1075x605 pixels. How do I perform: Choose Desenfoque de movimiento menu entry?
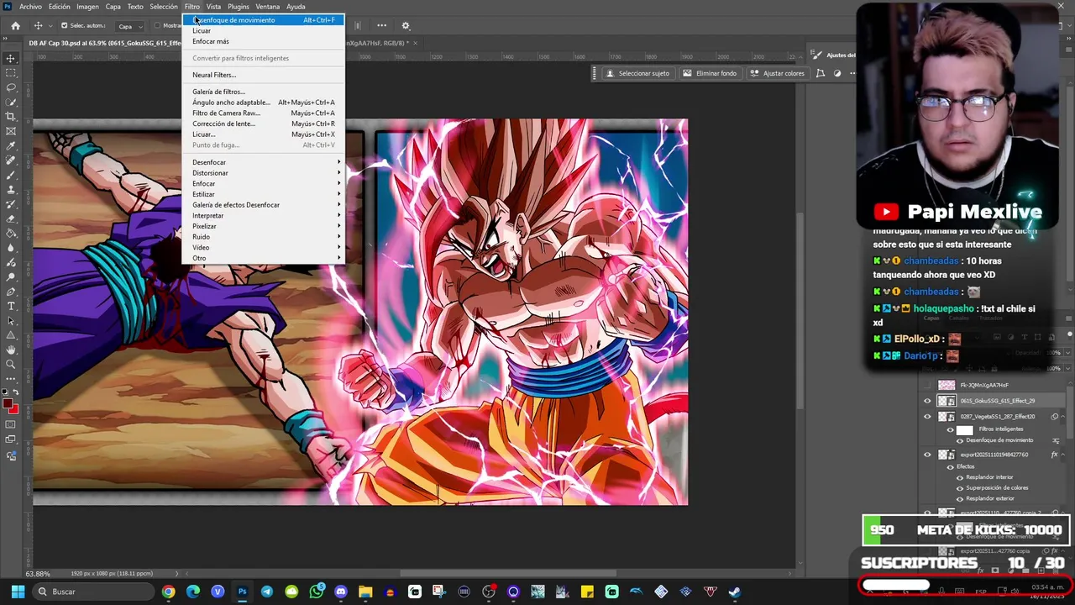263,20
